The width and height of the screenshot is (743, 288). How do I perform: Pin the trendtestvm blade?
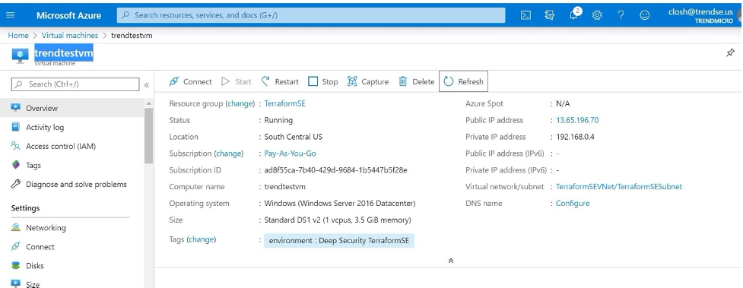pos(730,52)
